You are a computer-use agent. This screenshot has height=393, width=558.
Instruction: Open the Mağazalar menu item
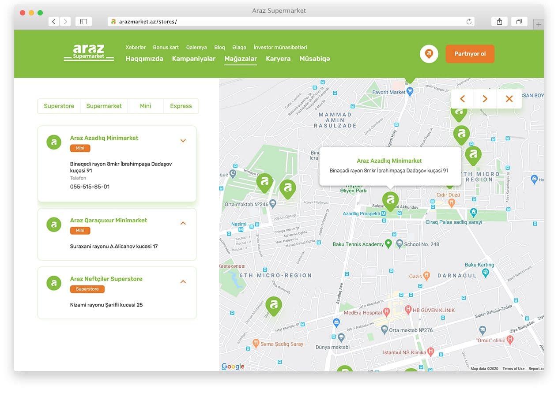tap(241, 59)
